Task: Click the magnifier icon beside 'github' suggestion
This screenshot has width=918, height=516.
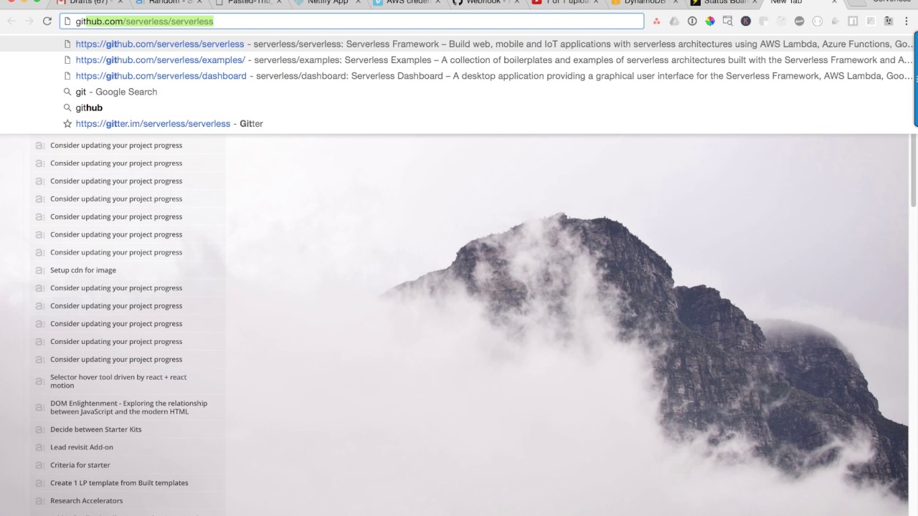Action: [x=67, y=107]
